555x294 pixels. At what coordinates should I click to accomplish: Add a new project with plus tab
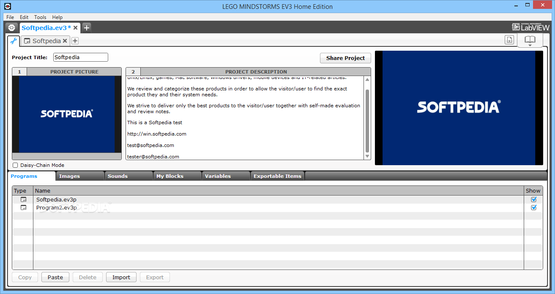[x=87, y=27]
